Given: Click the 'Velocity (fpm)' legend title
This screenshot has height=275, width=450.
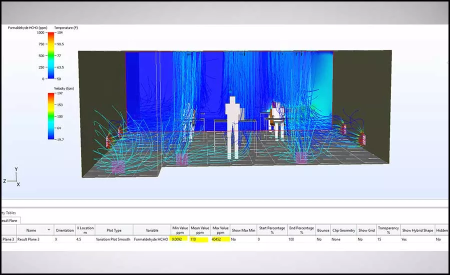Looking at the screenshot, I should click(x=64, y=88).
